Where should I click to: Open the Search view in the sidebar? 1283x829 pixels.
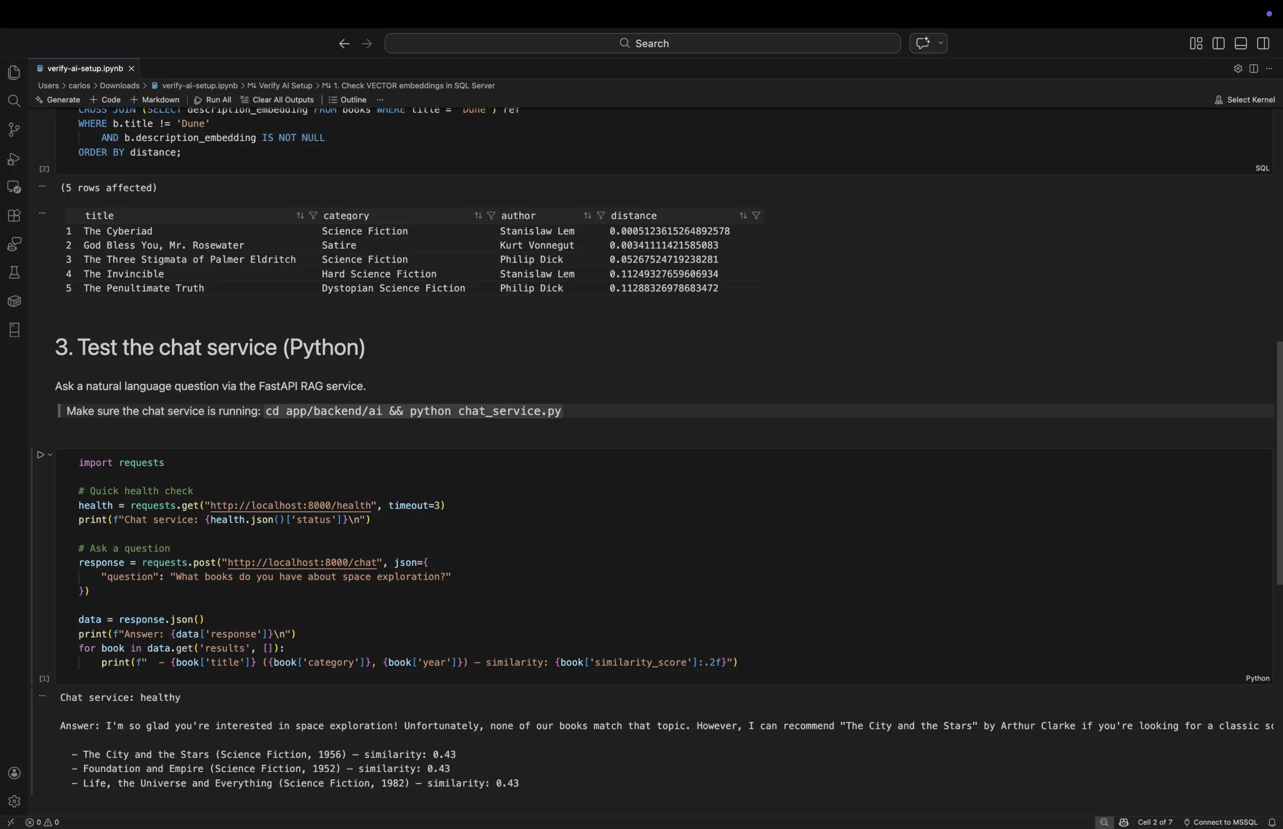[x=14, y=101]
